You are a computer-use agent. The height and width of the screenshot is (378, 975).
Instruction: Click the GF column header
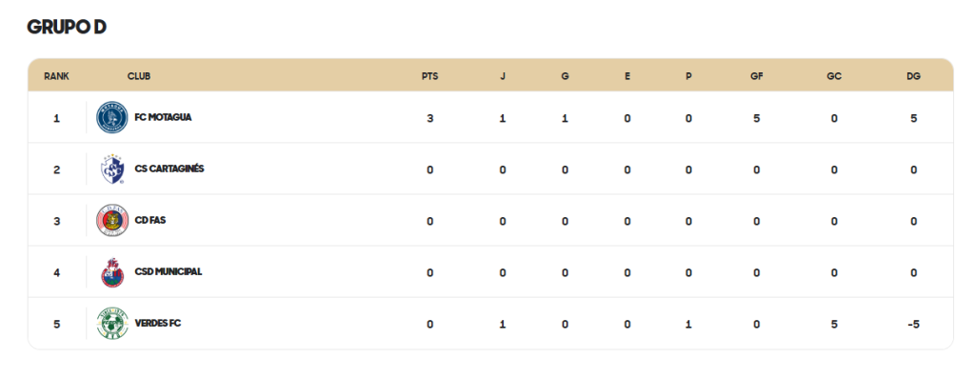757,76
